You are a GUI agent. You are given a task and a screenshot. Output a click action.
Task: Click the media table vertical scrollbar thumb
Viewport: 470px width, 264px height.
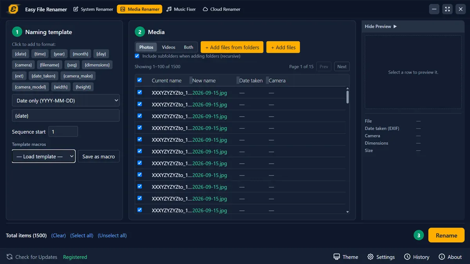click(347, 96)
